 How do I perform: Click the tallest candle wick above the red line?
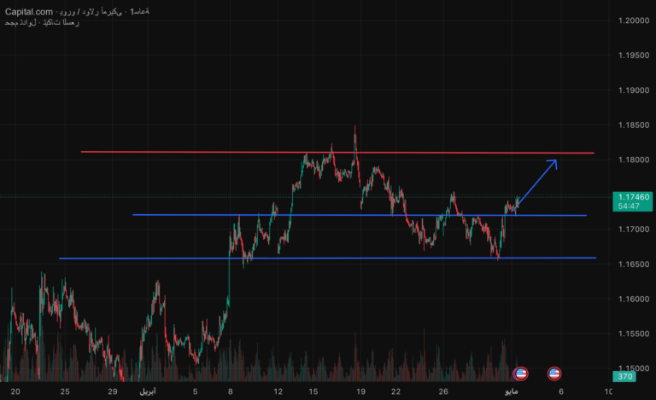pyautogui.click(x=355, y=138)
